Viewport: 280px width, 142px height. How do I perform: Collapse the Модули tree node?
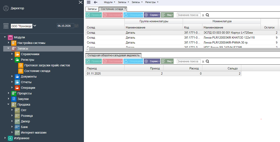pyautogui.click(x=5, y=37)
